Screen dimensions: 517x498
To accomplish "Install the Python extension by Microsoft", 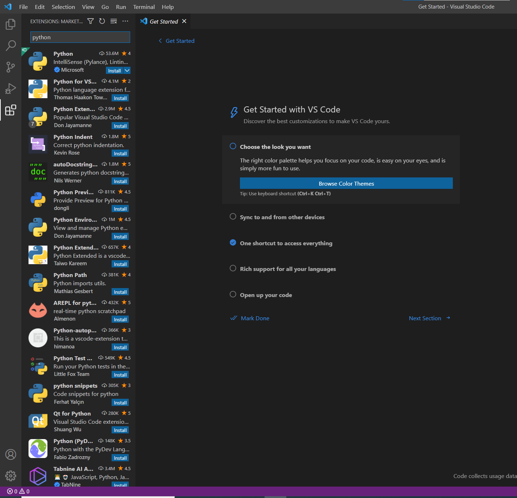I will pyautogui.click(x=114, y=71).
